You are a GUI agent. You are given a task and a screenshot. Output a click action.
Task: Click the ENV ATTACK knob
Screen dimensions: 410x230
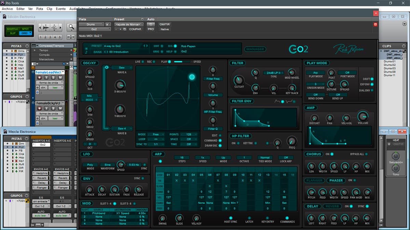tap(90, 189)
